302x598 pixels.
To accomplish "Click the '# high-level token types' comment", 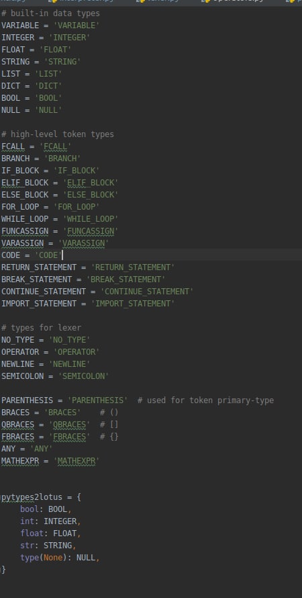I will 58,134.
